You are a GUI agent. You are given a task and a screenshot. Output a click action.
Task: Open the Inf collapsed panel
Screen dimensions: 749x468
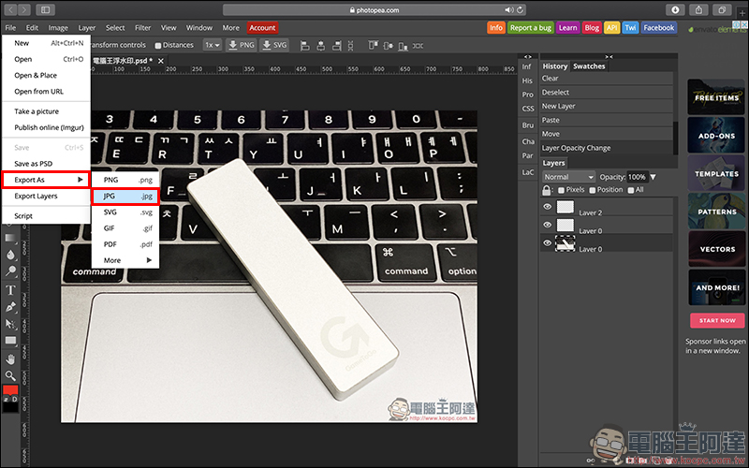[x=526, y=66]
